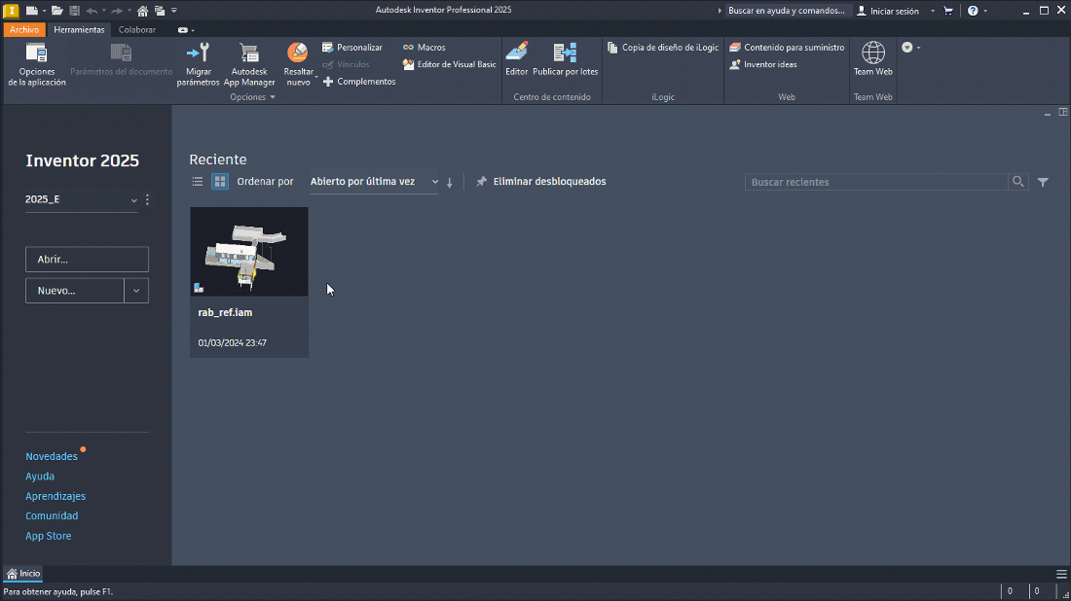This screenshot has height=601, width=1071.
Task: Open the Help question mark icon
Action: [x=973, y=11]
